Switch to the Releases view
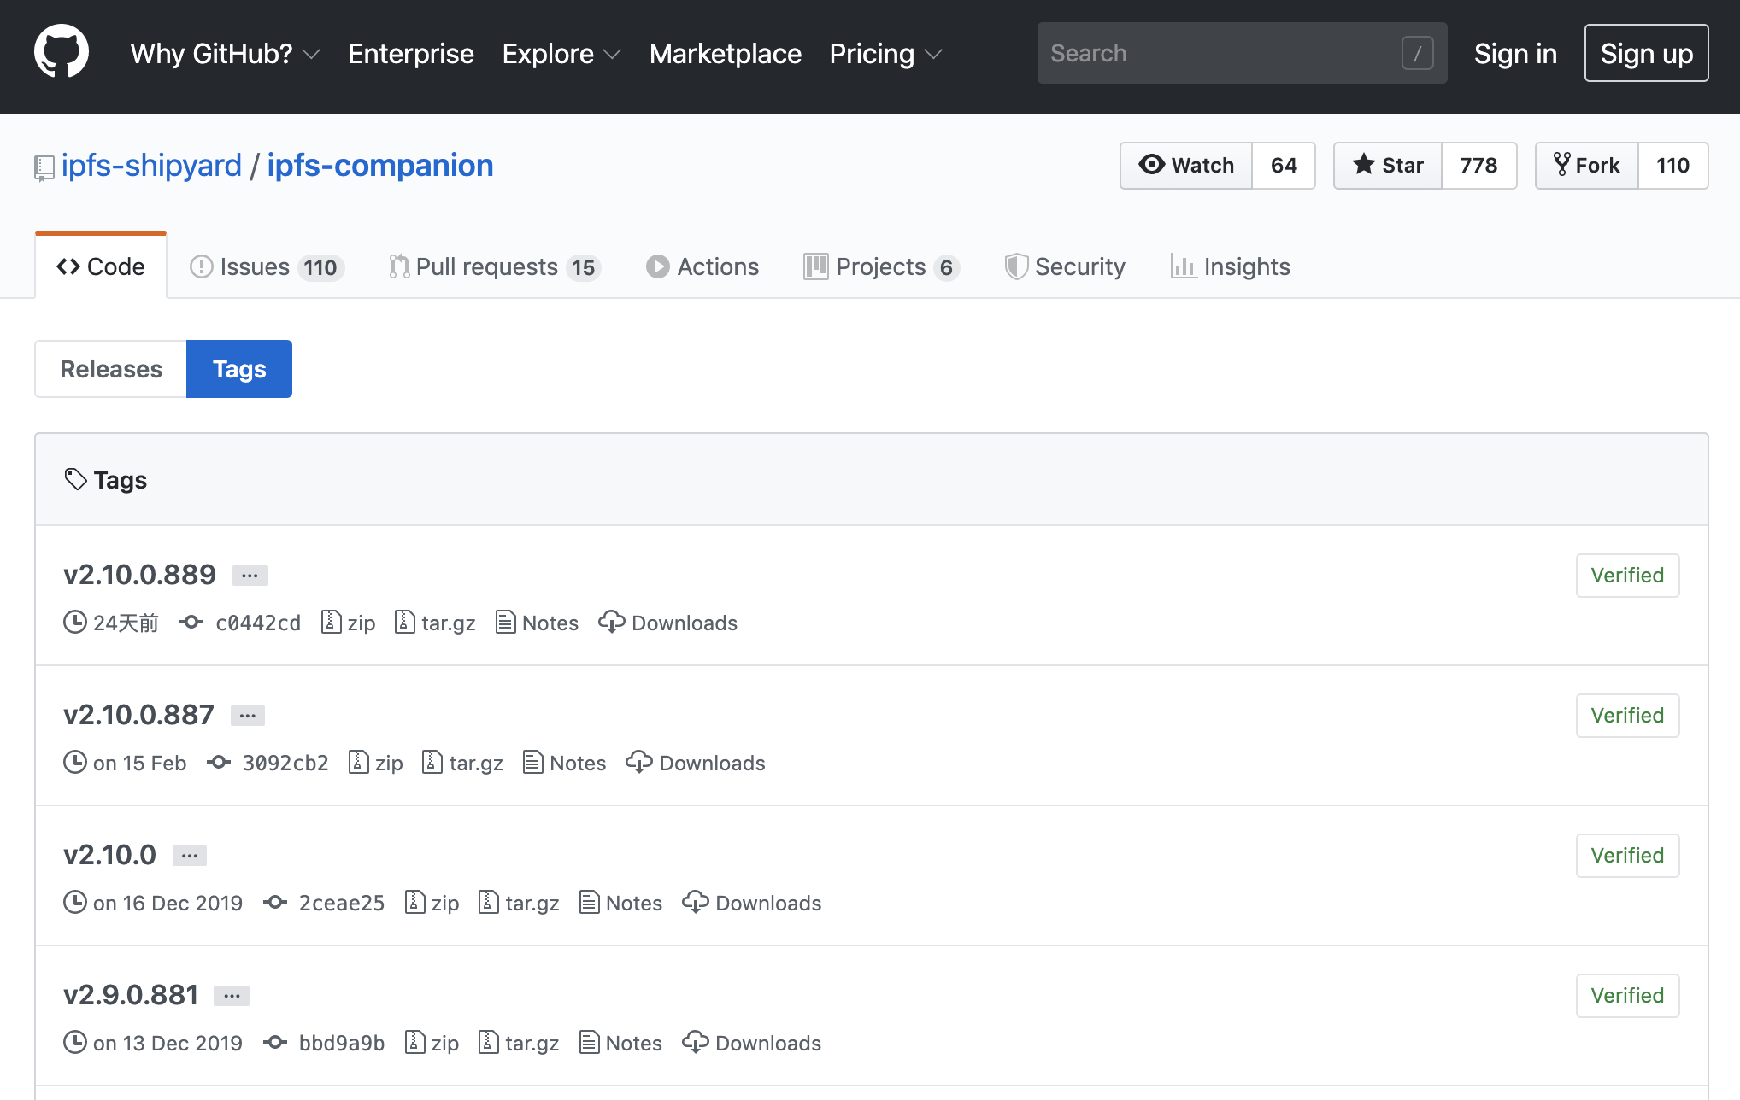 [x=111, y=369]
